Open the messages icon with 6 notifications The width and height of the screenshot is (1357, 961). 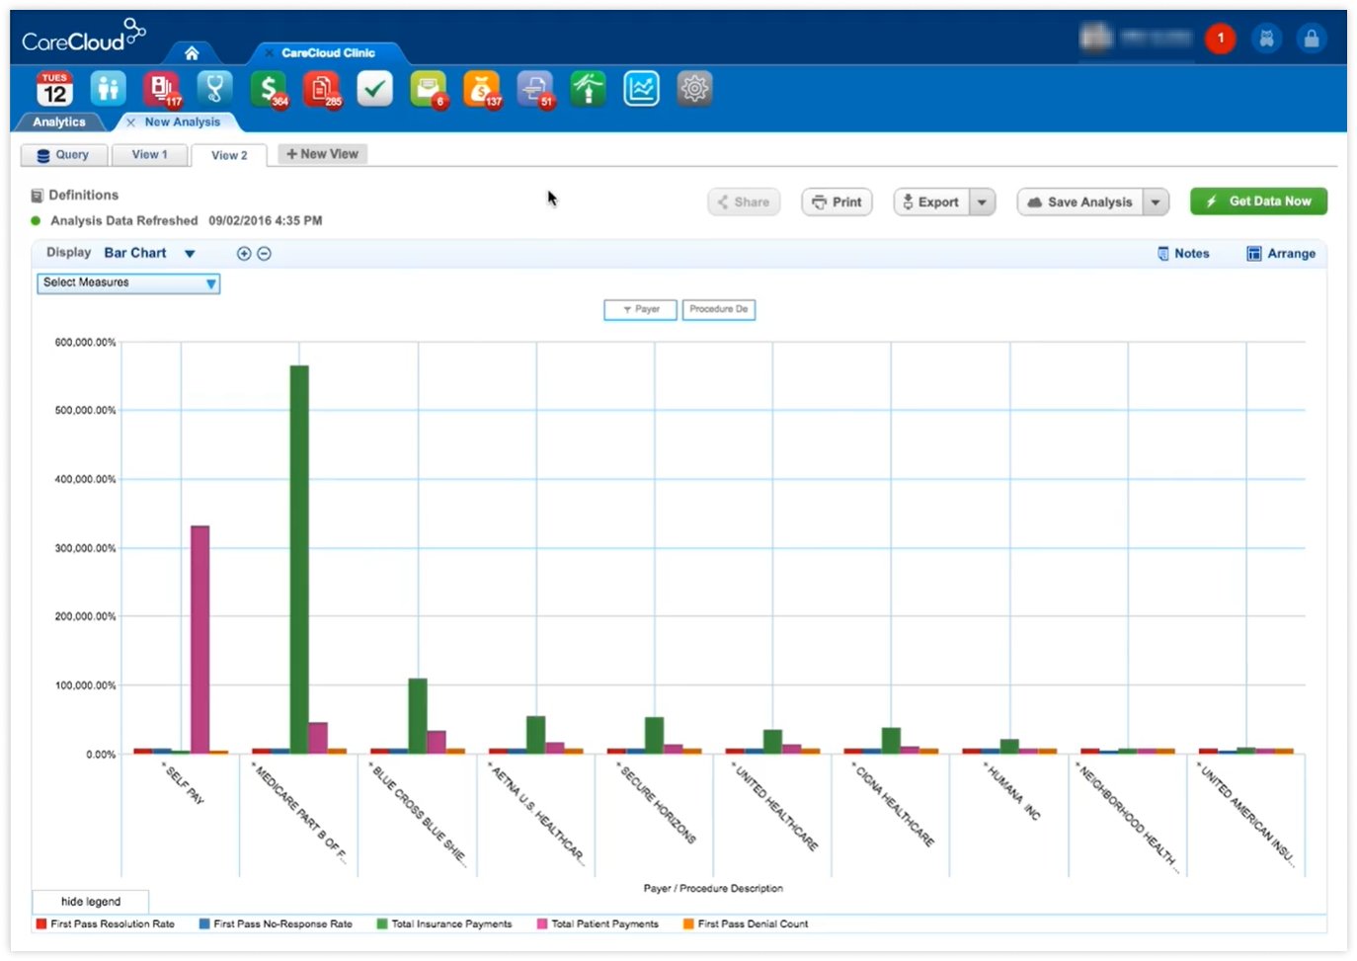pos(428,88)
